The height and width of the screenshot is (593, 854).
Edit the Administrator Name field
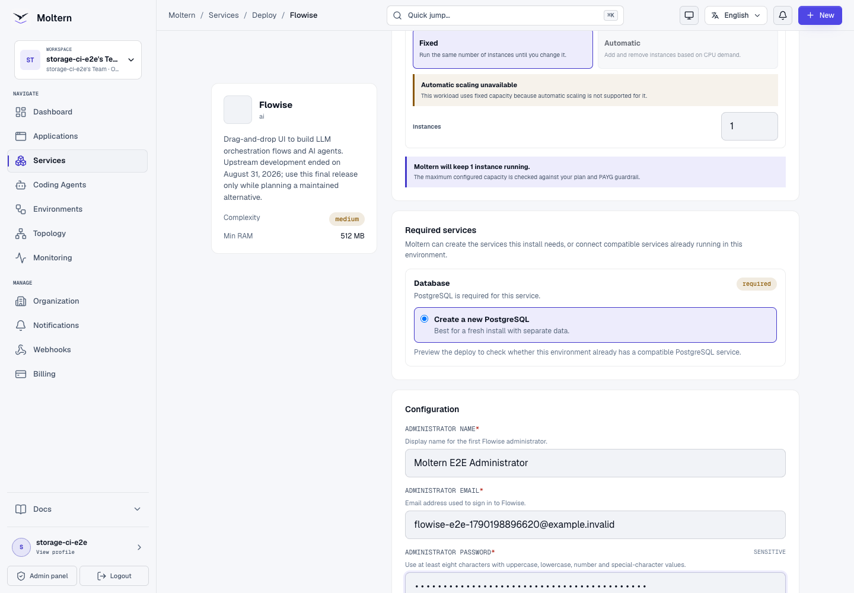(595, 463)
